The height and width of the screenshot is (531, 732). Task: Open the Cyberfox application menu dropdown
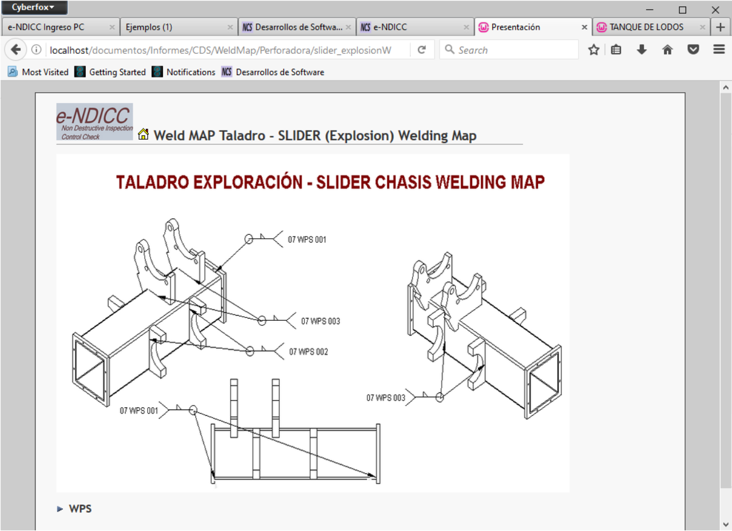tap(33, 7)
